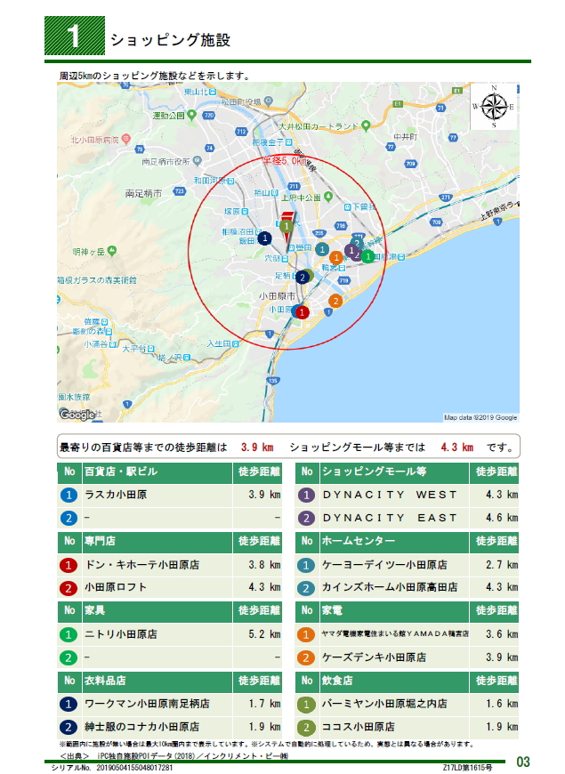The image size is (565, 774).
Task: Click page number 03 at bottom right
Action: tap(523, 762)
